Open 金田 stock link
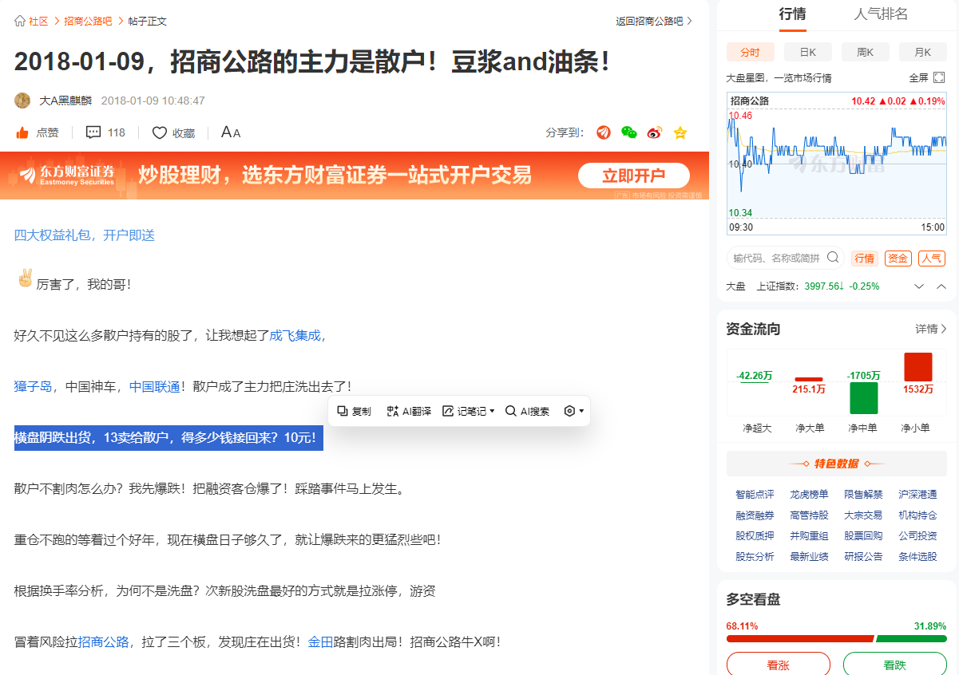Image resolution: width=959 pixels, height=675 pixels. (x=321, y=642)
